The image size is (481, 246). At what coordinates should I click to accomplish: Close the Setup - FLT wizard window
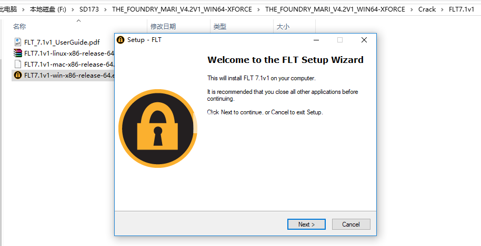point(364,40)
